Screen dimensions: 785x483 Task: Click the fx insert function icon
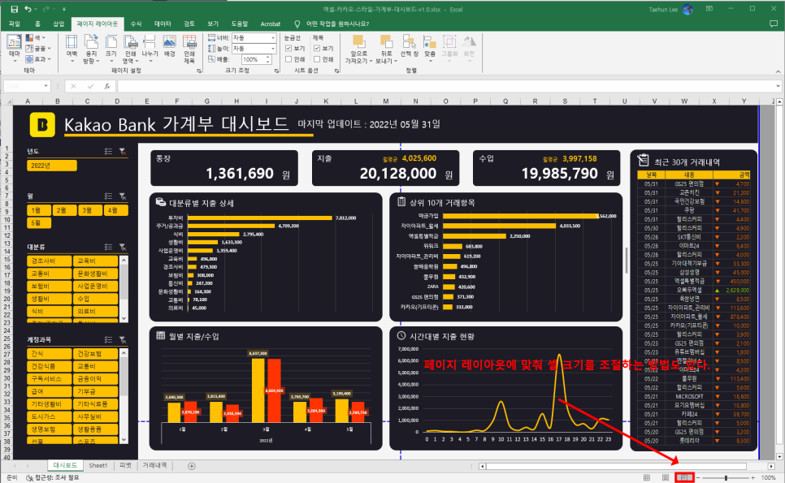106,86
